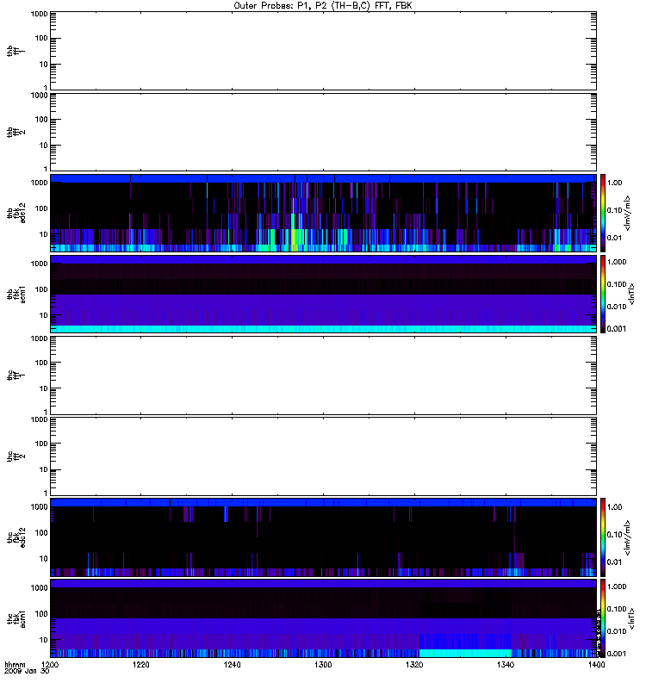Click the "1220" time axis label
Screen dimensions: 646x689
point(140,665)
